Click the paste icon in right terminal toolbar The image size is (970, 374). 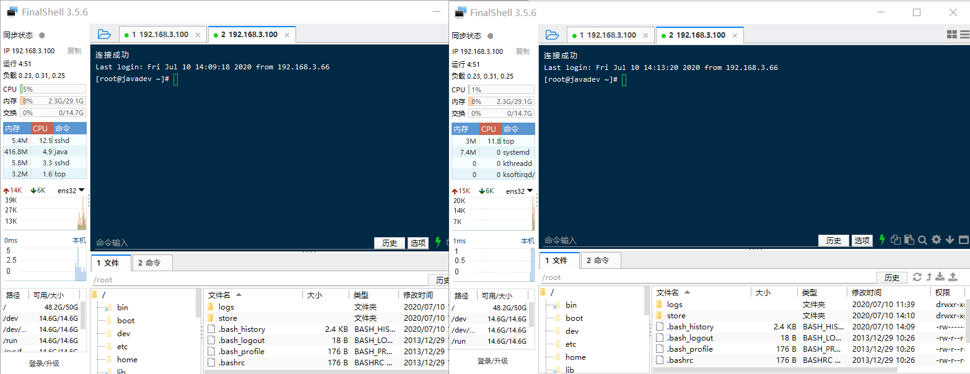909,240
